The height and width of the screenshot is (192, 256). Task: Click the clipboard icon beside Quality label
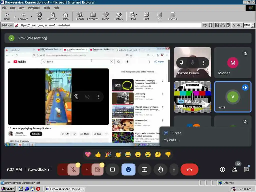[228, 25]
